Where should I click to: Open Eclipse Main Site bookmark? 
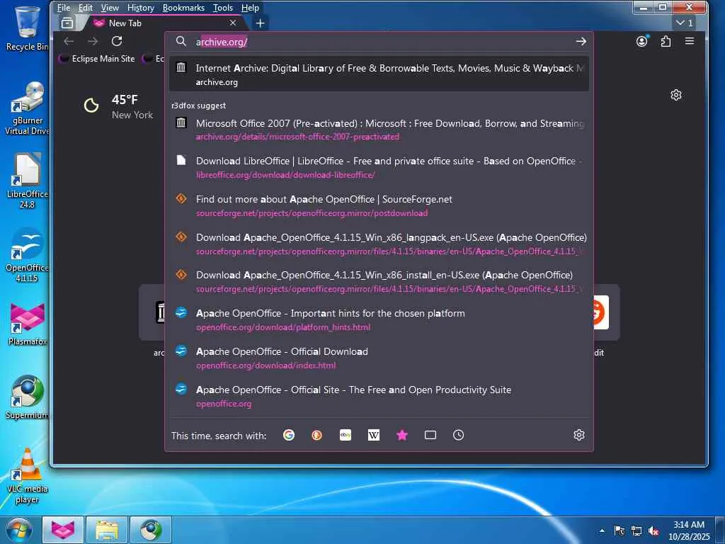click(97, 59)
